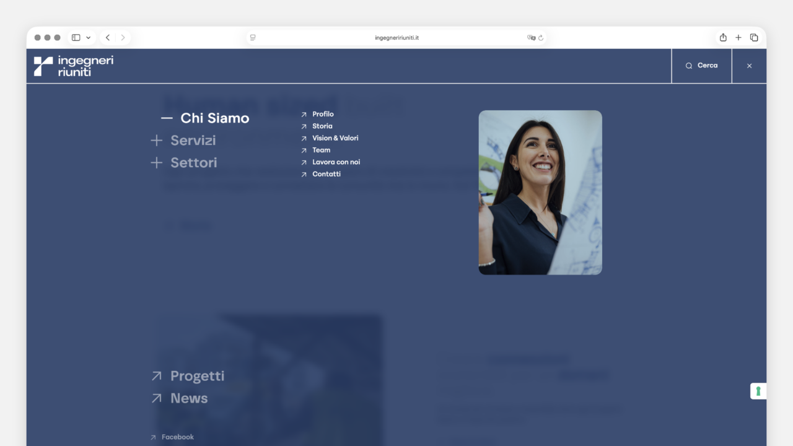Image resolution: width=793 pixels, height=446 pixels.
Task: Navigate to the Contatti page
Action: (x=326, y=174)
